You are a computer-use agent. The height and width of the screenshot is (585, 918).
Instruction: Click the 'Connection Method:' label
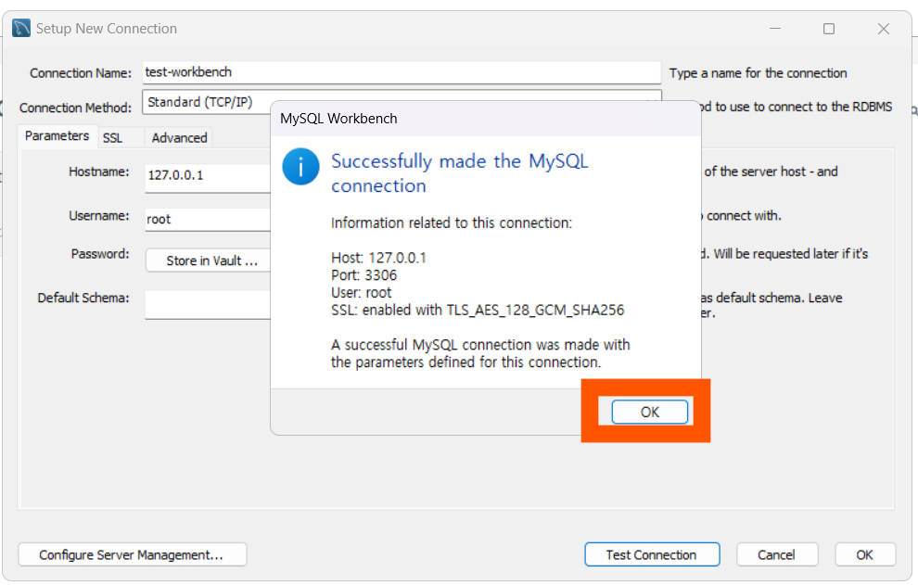75,108
